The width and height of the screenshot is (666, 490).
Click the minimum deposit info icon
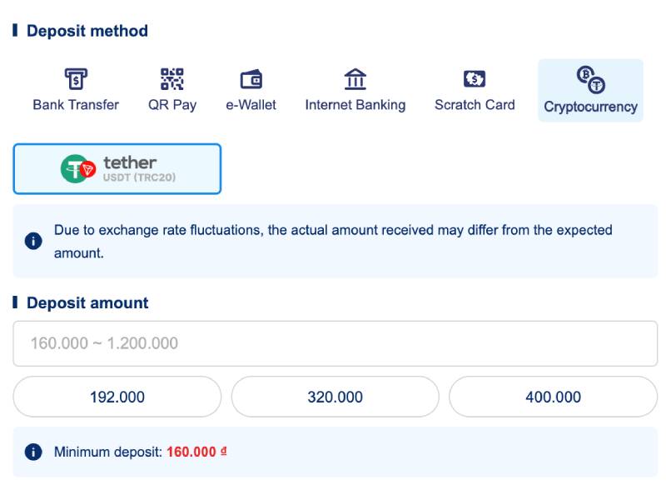[33, 452]
